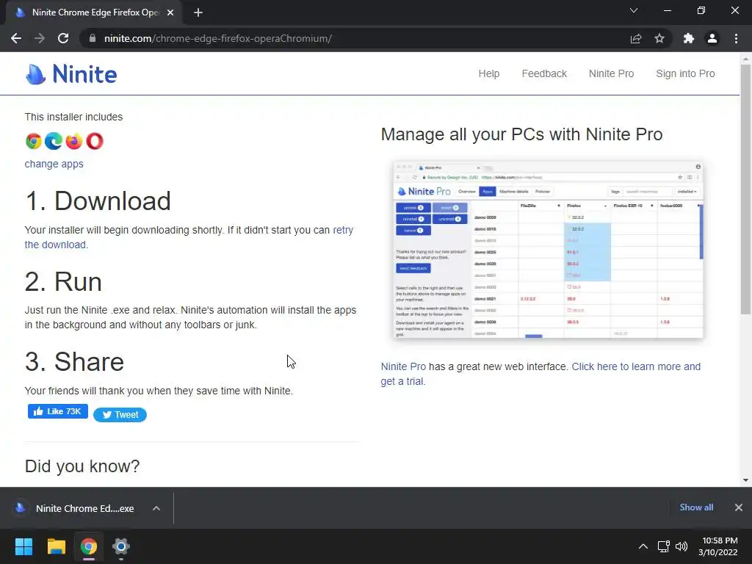Open the Chrome profile icon
The image size is (752, 564).
click(712, 38)
